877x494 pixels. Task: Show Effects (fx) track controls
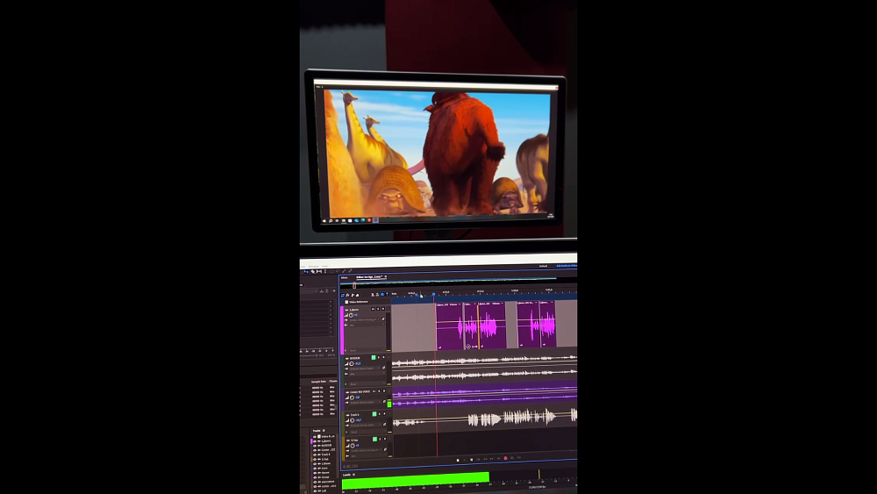tap(348, 296)
